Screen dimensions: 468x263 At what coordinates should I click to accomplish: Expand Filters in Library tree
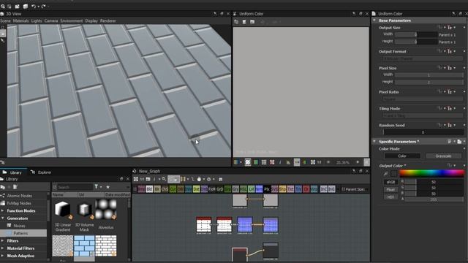pos(3,240)
